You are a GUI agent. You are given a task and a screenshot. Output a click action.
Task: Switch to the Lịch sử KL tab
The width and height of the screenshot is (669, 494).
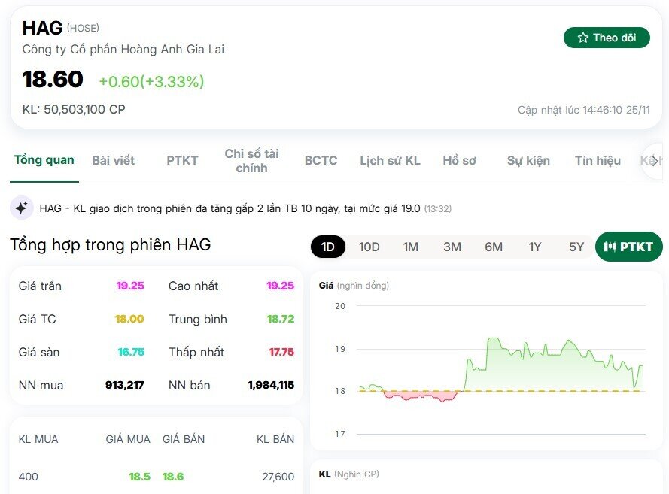point(390,160)
